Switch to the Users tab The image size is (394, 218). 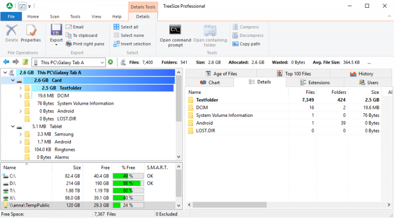368,83
